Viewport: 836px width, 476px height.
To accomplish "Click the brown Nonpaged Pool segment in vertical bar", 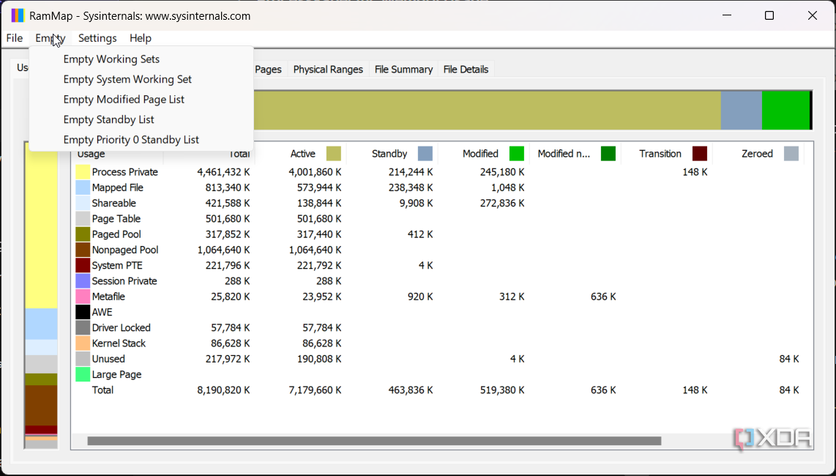I will [x=41, y=405].
